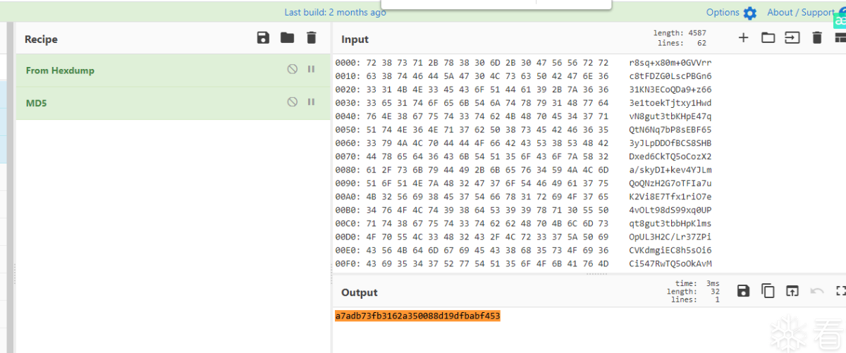
Task: Set breakpoint on From Hexdump operation
Action: point(311,70)
